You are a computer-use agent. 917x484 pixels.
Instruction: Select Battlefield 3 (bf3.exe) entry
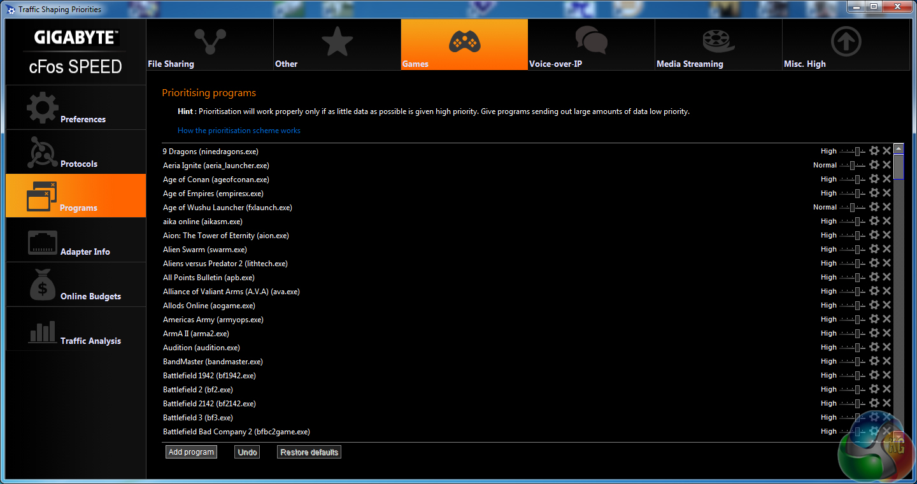click(x=527, y=418)
